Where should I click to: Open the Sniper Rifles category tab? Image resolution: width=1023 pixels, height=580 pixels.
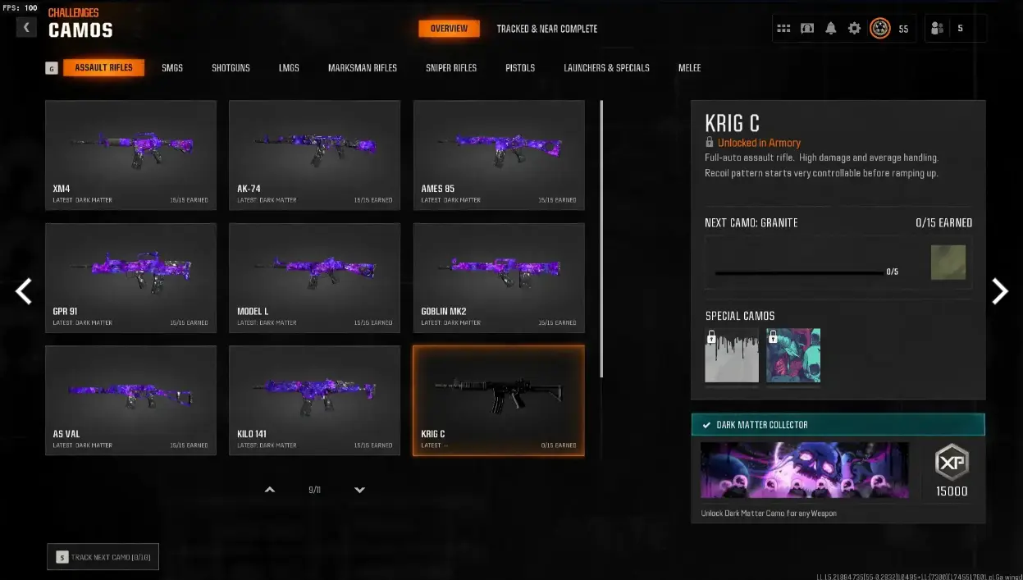(x=451, y=68)
